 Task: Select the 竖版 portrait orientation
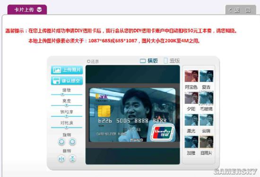172,60
